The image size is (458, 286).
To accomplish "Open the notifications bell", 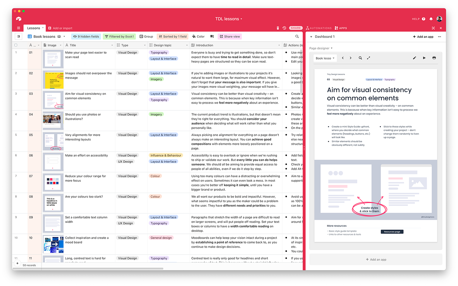I will click(431, 19).
